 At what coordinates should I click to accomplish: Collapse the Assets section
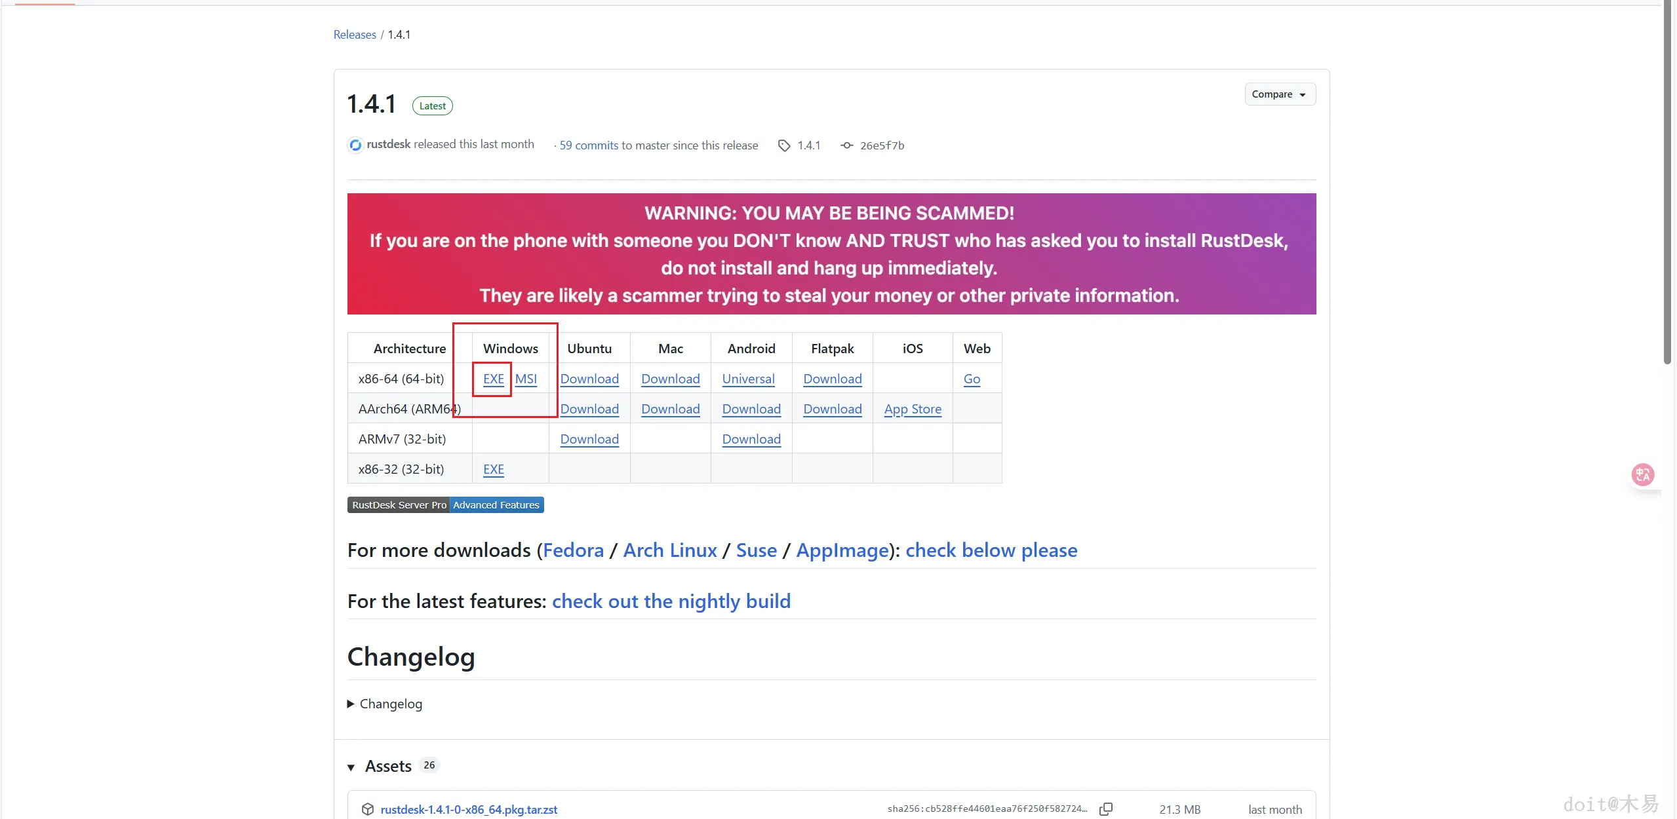[351, 767]
